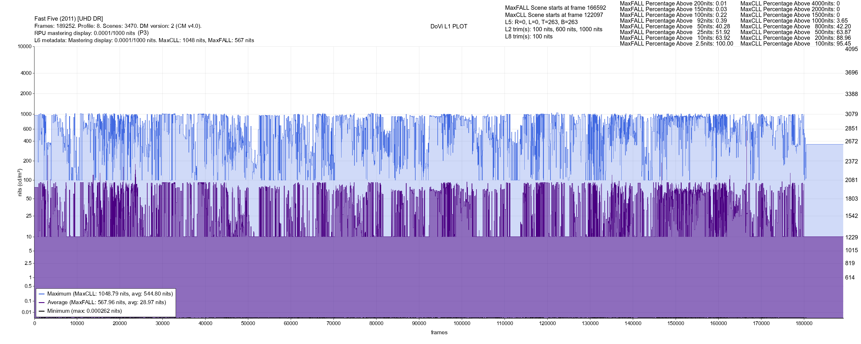Viewport: 861px width, 344px height.
Task: Select the Minimum legend entry text
Action: [85, 311]
